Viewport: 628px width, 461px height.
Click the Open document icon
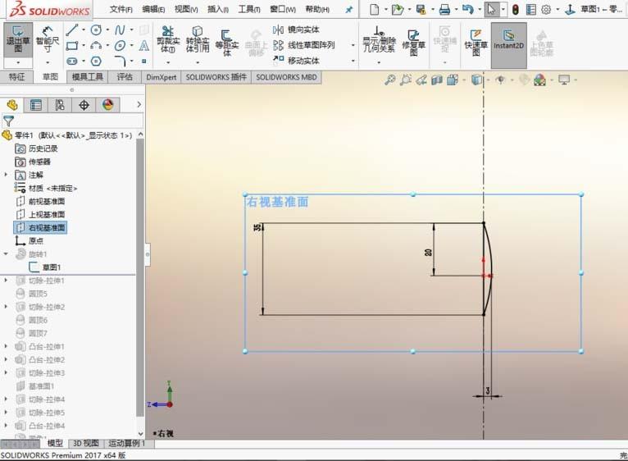398,9
